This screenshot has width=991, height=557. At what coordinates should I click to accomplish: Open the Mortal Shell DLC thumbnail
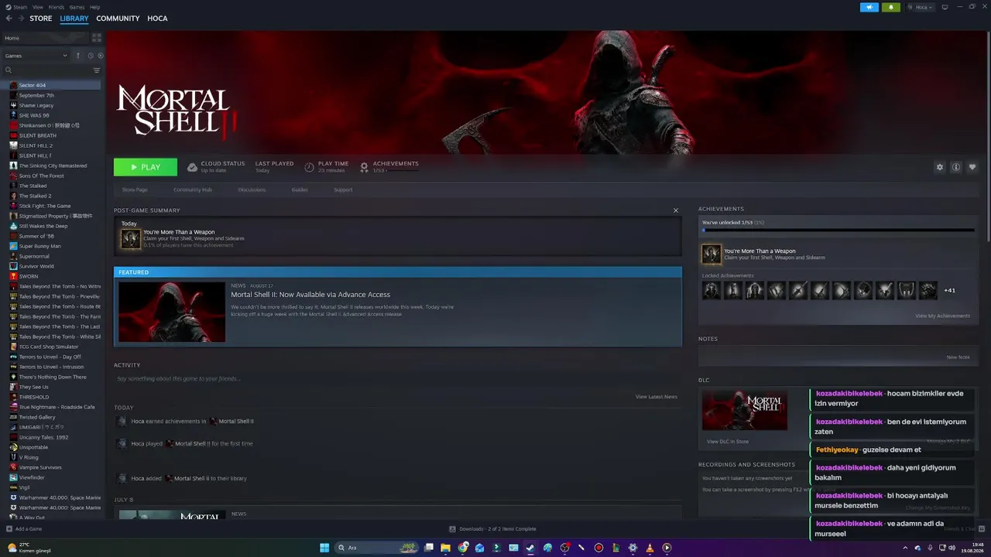(x=745, y=410)
